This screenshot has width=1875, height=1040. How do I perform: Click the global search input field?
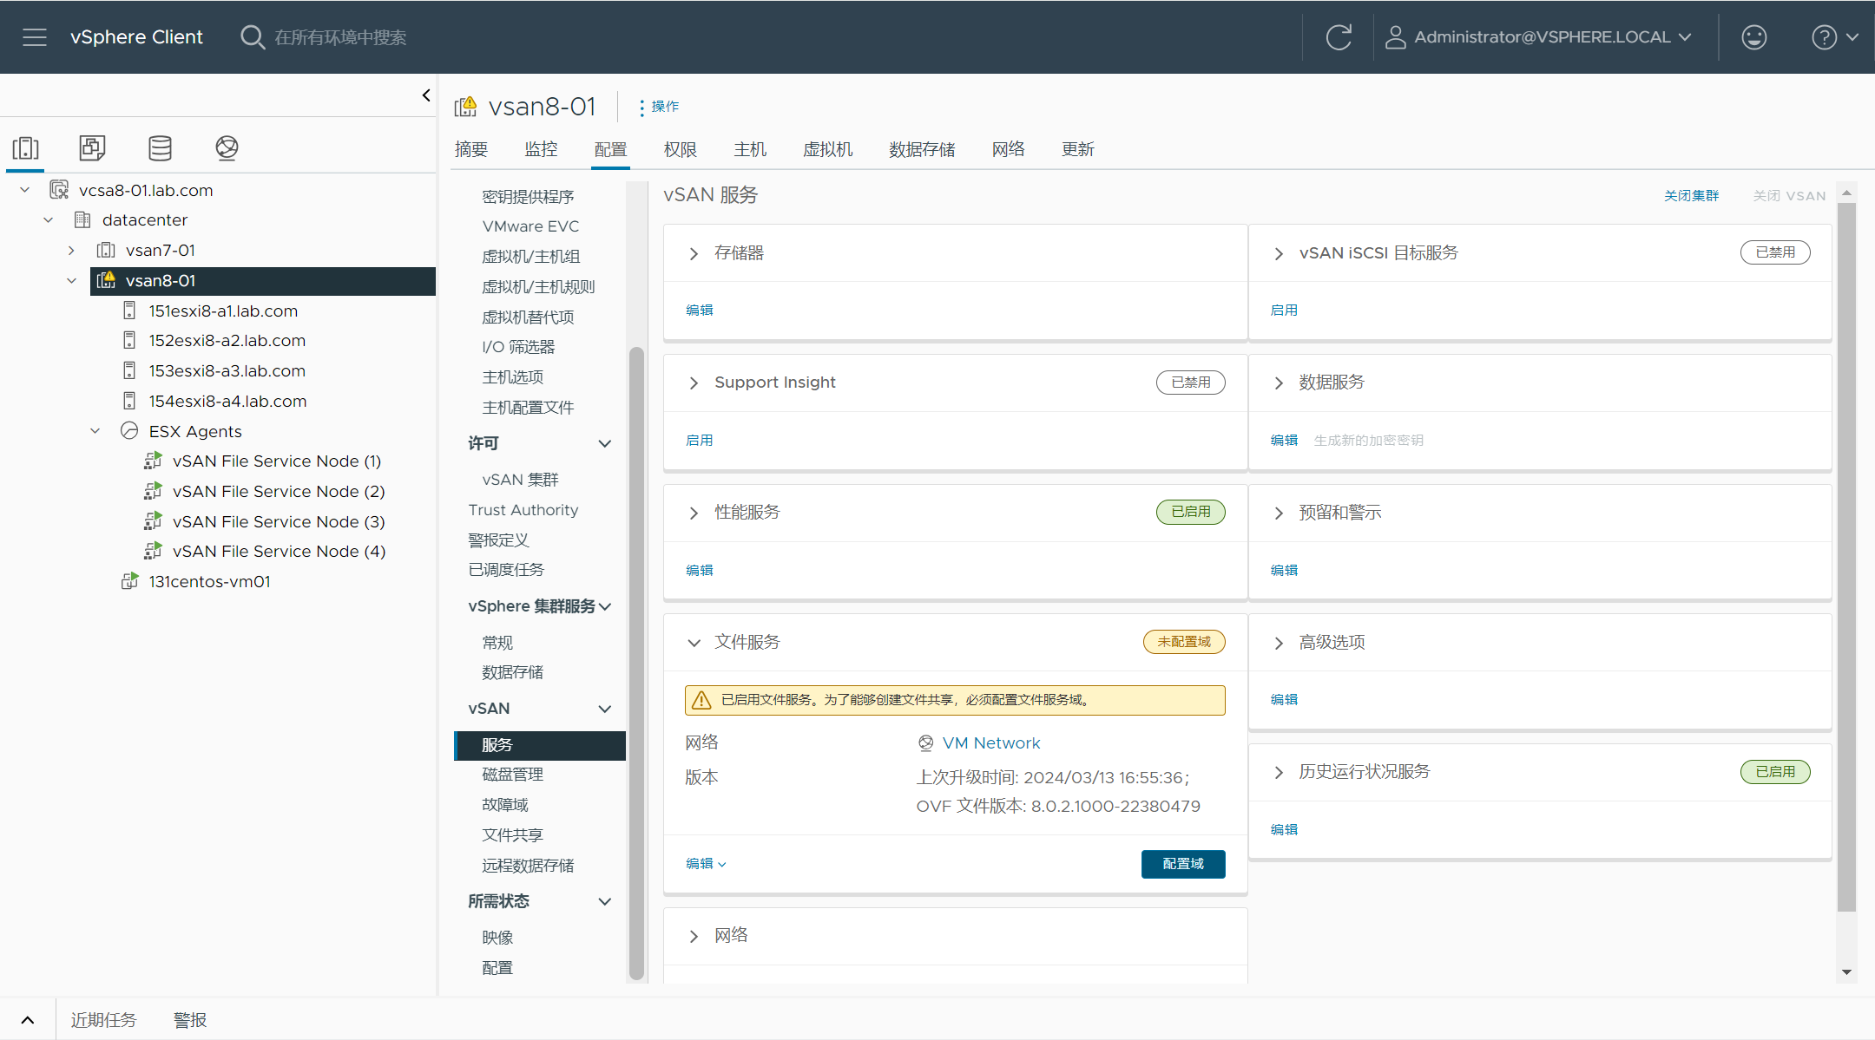(x=340, y=37)
